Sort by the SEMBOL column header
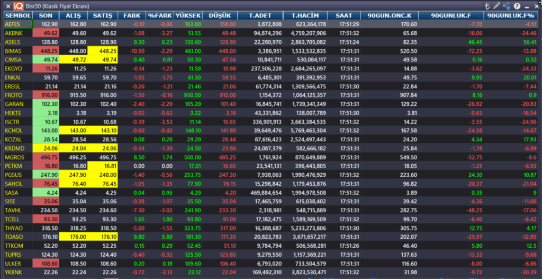The image size is (542, 279). [x=19, y=15]
